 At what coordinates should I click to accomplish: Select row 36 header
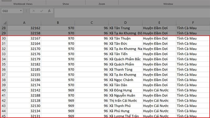[4, 69]
